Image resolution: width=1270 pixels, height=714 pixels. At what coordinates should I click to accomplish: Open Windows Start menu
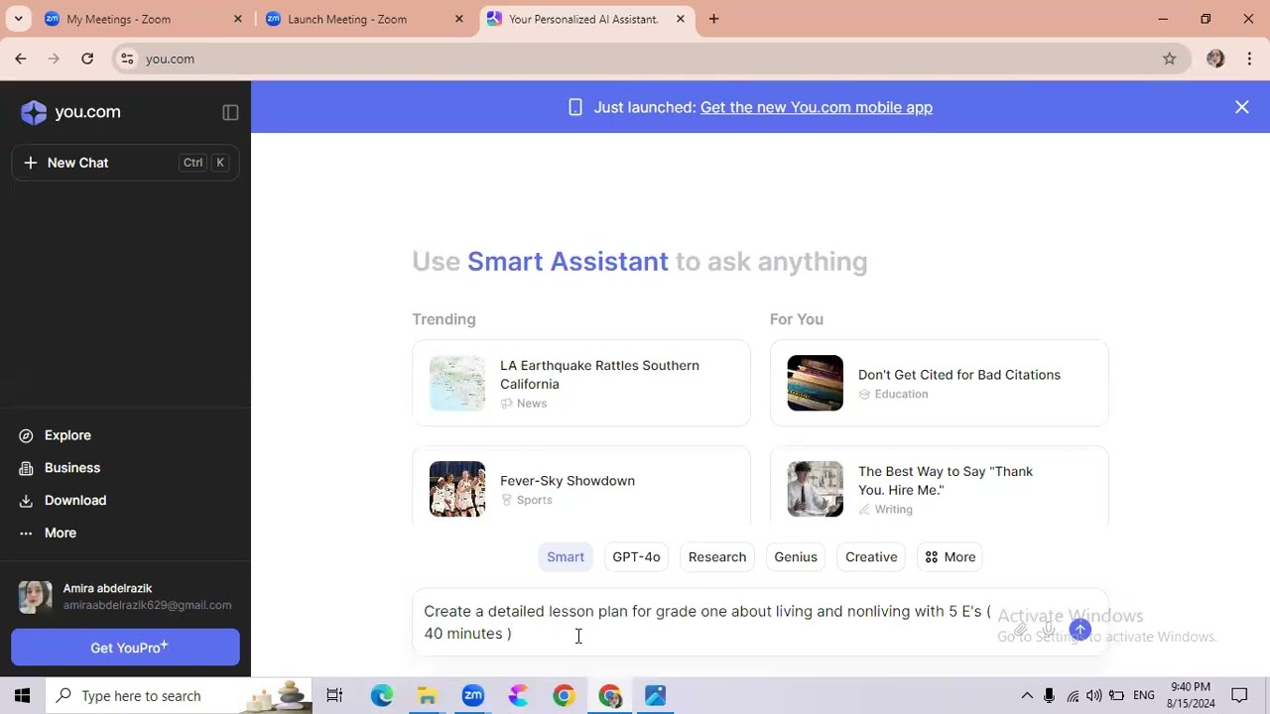[23, 696]
